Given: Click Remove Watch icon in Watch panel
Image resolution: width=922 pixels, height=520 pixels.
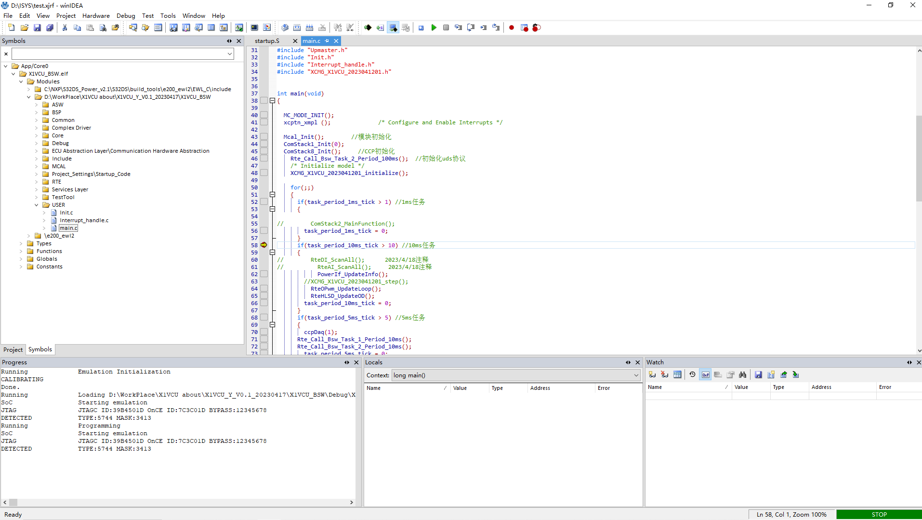Looking at the screenshot, I should pos(665,374).
